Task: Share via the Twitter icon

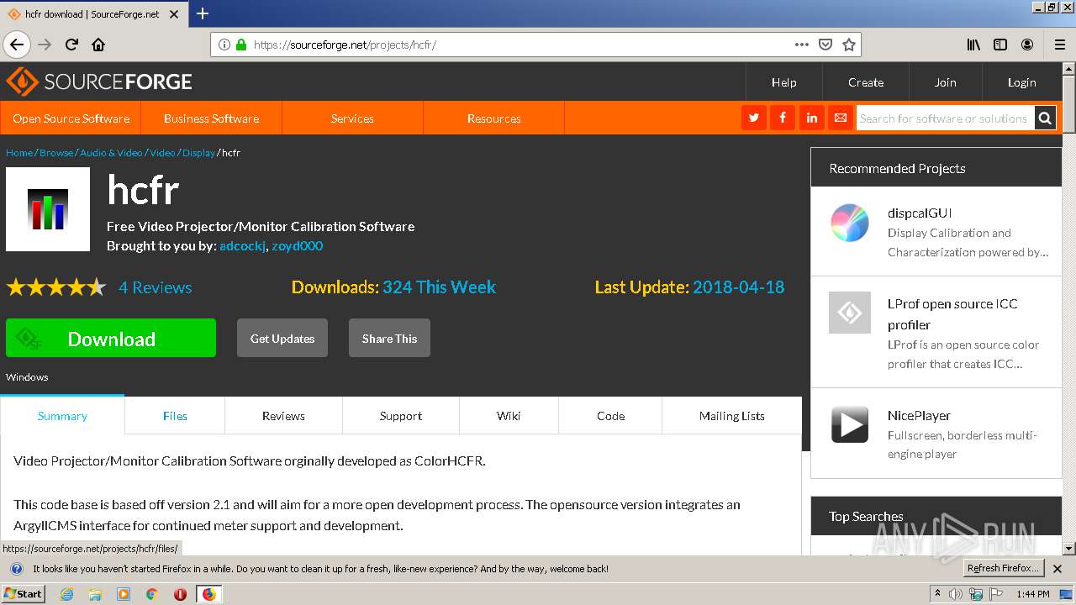Action: [754, 118]
